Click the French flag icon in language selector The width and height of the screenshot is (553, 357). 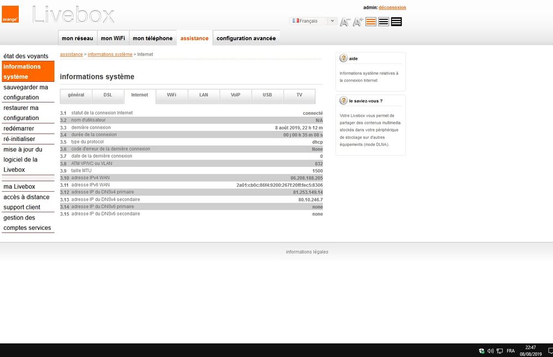point(296,21)
